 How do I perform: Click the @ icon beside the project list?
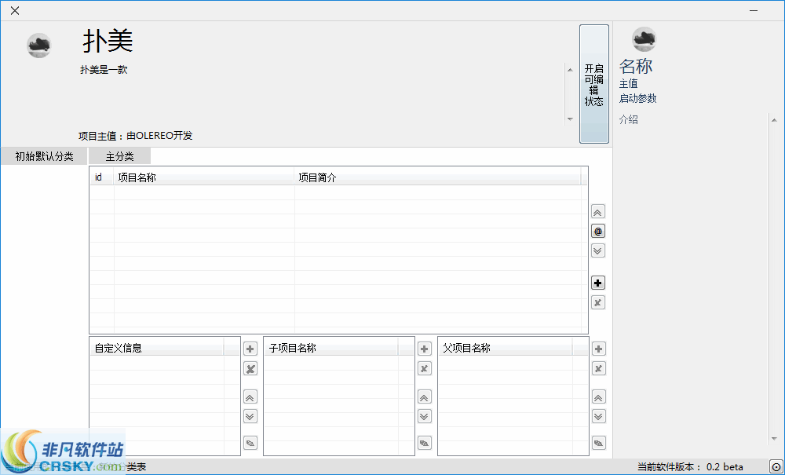[597, 231]
